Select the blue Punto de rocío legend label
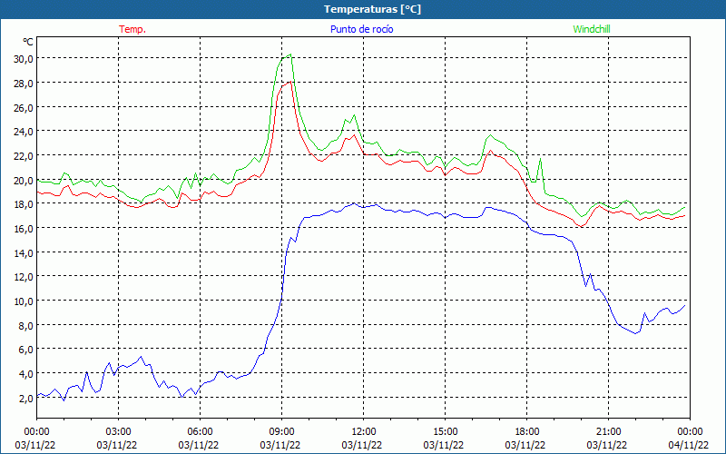The height and width of the screenshot is (454, 726). pos(362,29)
